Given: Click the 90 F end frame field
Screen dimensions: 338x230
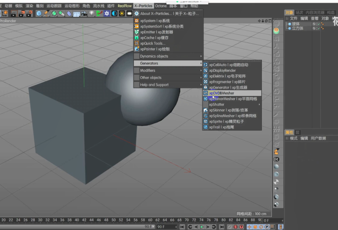Looking at the screenshot, I should 167,227.
